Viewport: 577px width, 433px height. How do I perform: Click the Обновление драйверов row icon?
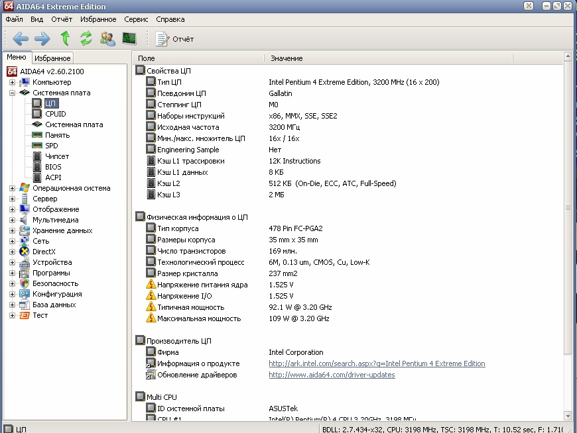151,375
